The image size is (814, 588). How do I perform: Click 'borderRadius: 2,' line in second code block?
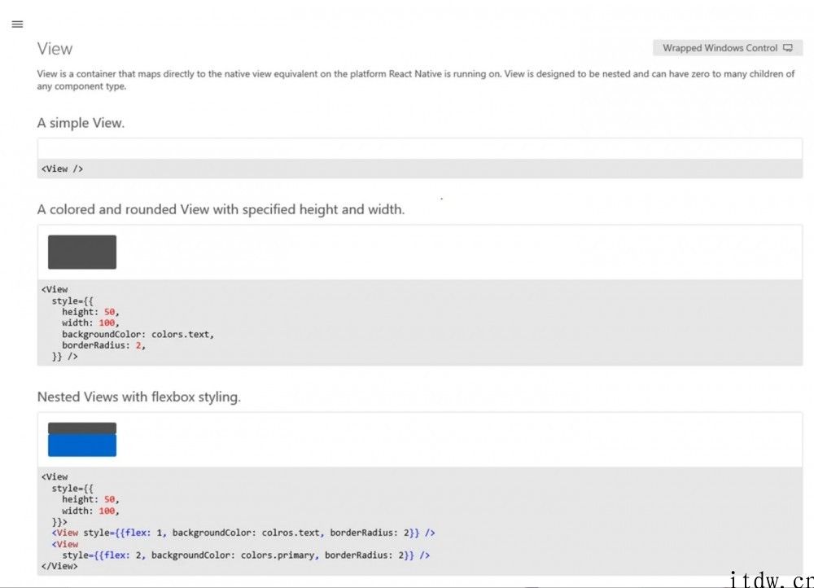103,345
